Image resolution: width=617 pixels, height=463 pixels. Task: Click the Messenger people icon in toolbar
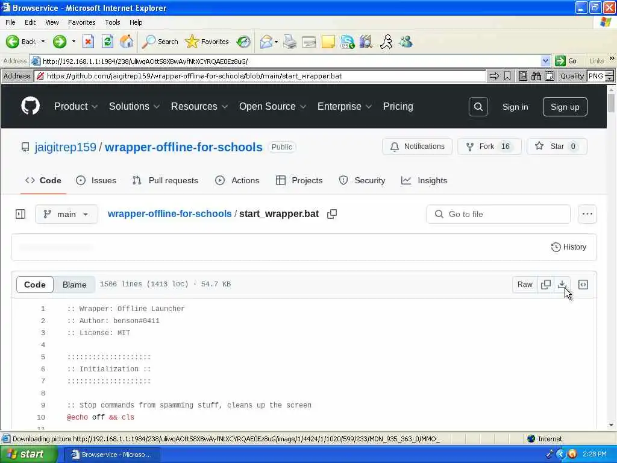pyautogui.click(x=406, y=42)
